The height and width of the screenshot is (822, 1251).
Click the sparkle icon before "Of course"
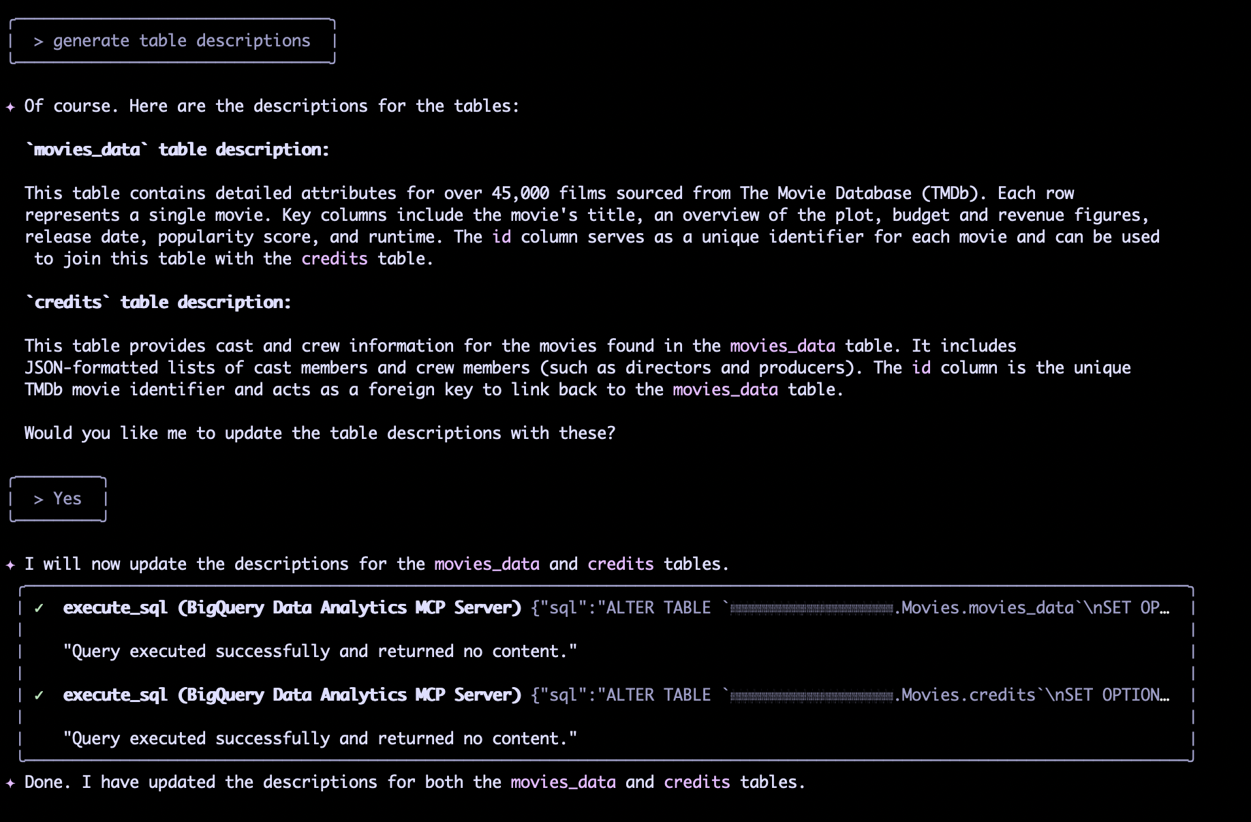click(x=10, y=107)
